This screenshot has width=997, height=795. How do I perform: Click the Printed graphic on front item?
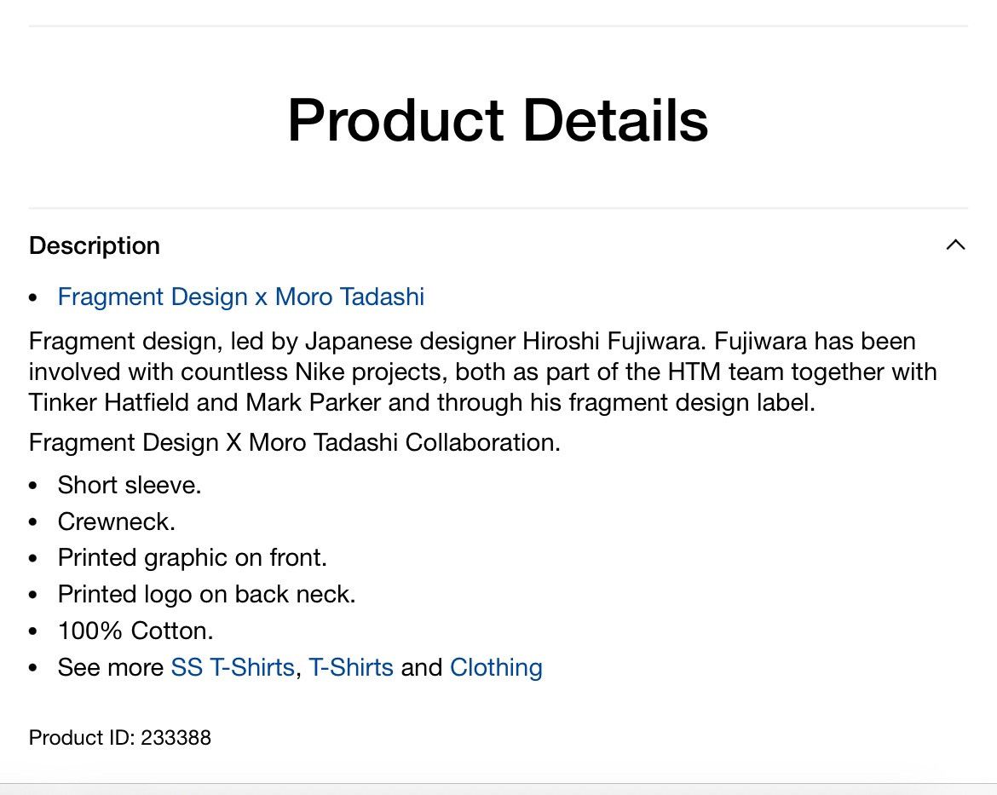[192, 558]
